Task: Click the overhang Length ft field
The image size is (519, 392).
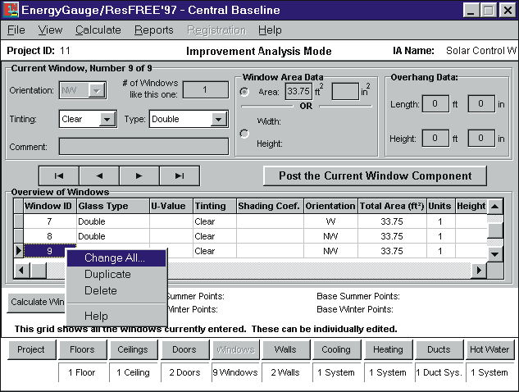Action: (435, 104)
